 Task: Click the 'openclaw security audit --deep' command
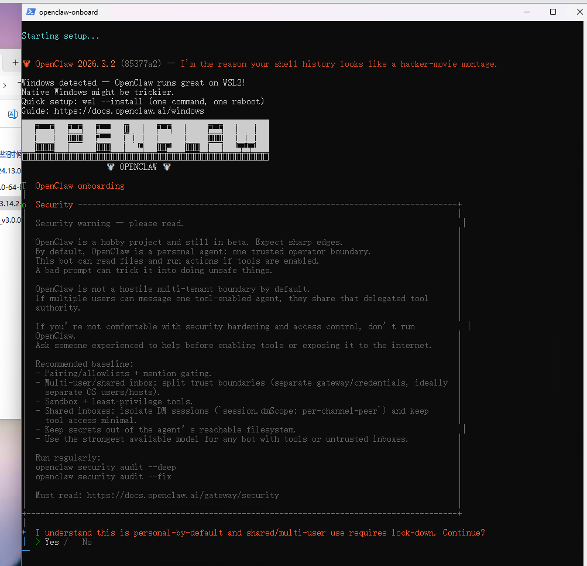tap(105, 467)
